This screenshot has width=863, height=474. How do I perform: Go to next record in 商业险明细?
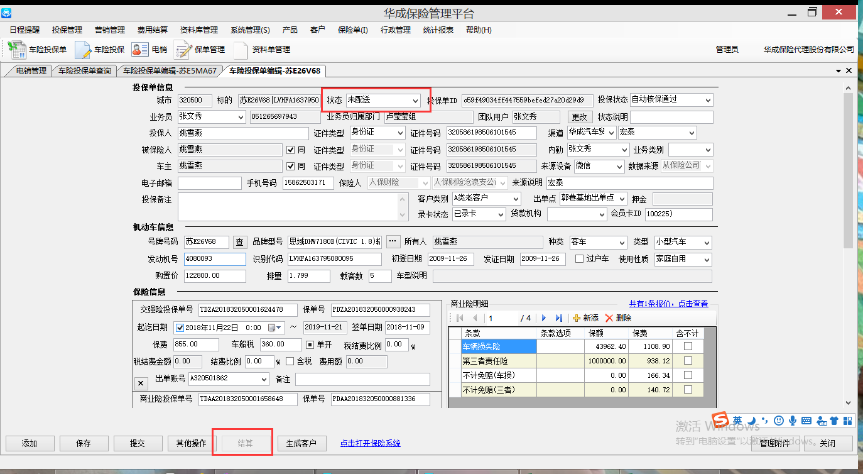(544, 318)
